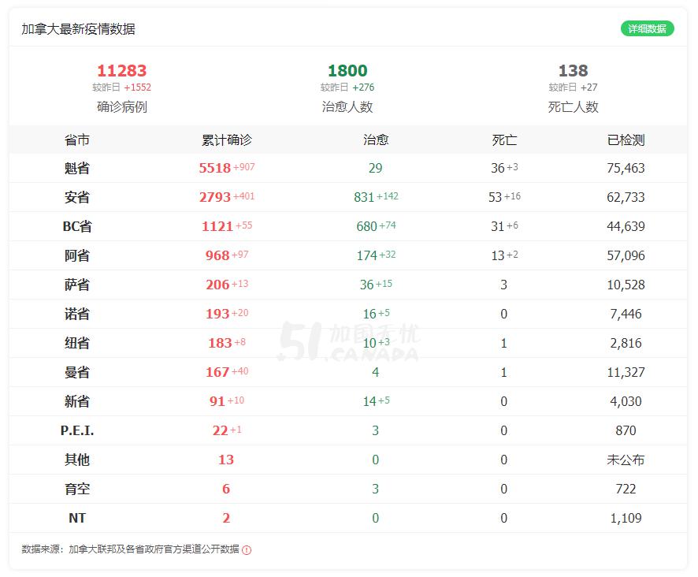Screen dimensions: 698x577
Task: Click the P.E.I. province name
Action: coord(77,430)
